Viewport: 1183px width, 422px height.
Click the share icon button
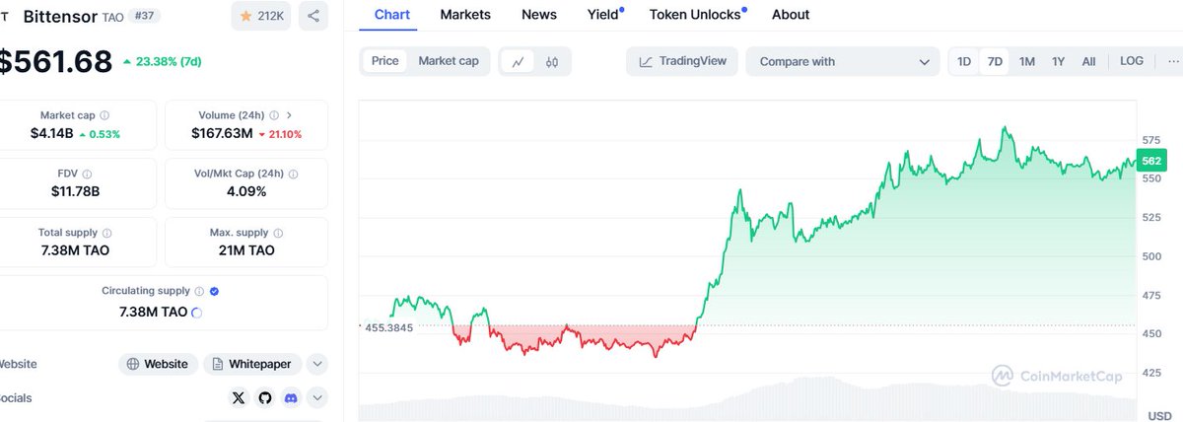click(313, 16)
